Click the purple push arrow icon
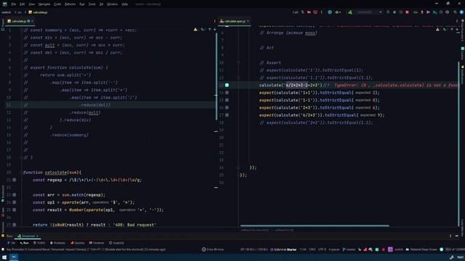The height and width of the screenshot is (261, 465). [428, 12]
